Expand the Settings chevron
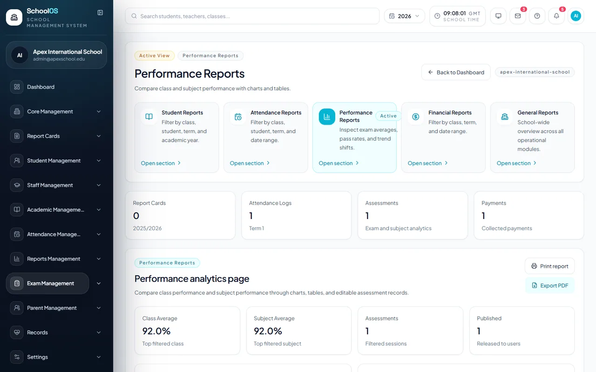 tap(99, 357)
